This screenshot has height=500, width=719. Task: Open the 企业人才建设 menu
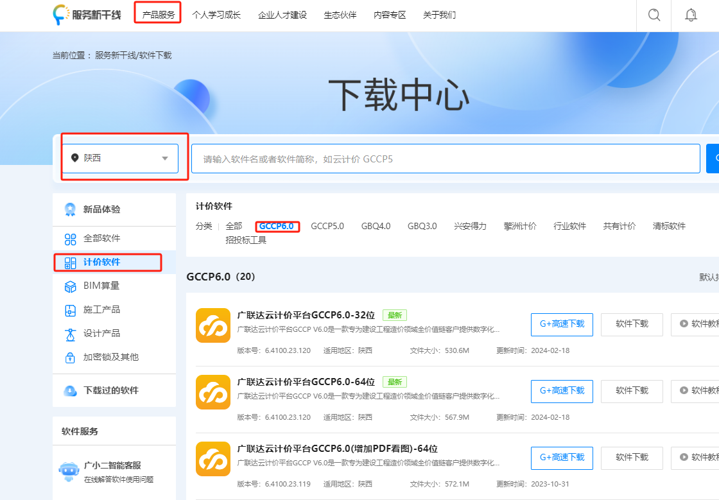click(282, 15)
